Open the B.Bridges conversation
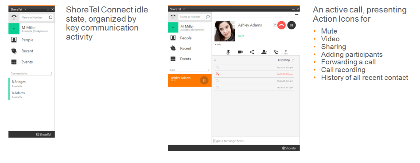Image resolution: width=420 pixels, height=163 pixels. (31, 84)
